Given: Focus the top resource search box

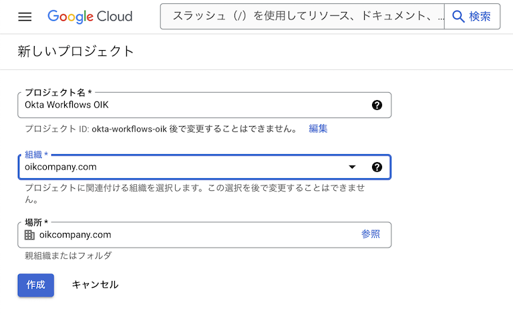Looking at the screenshot, I should (304, 17).
